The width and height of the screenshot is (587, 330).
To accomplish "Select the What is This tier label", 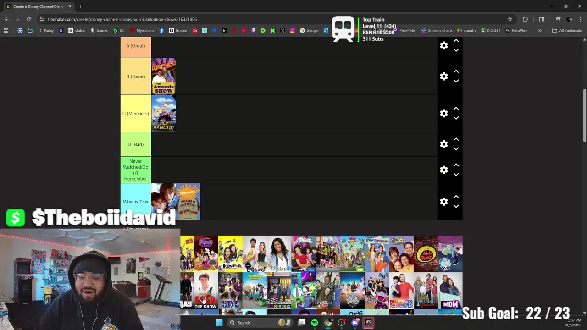I will pyautogui.click(x=135, y=202).
